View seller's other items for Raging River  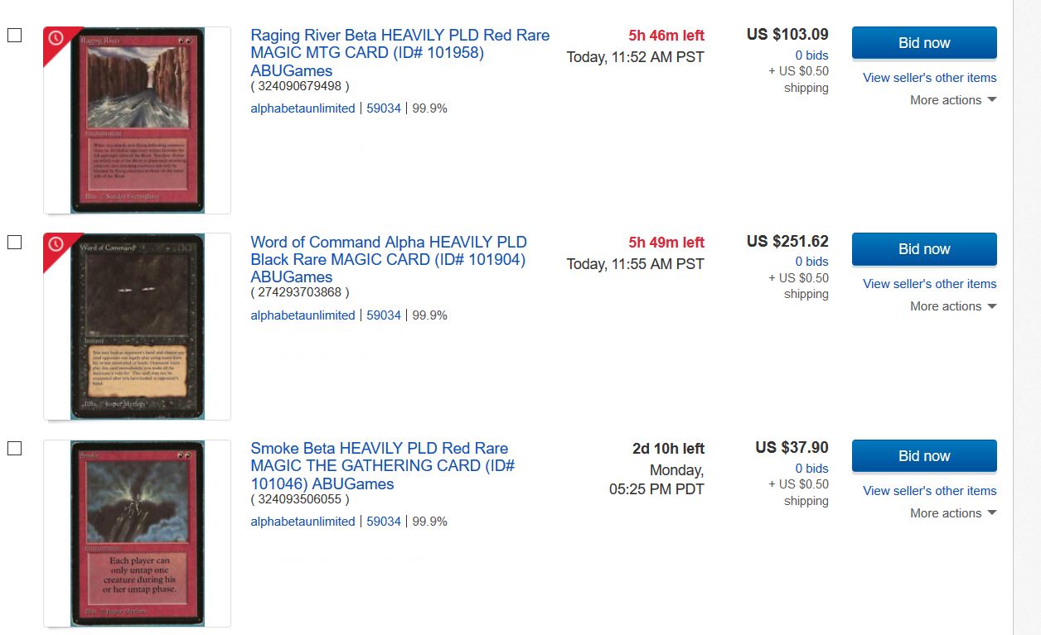pyautogui.click(x=929, y=78)
